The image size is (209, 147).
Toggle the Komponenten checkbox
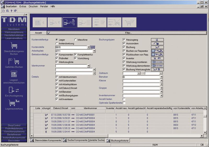pyautogui.click(x=57, y=55)
